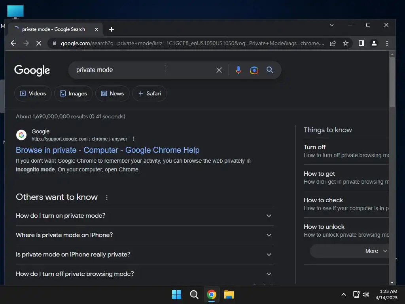Click About 1,690,000,000 results text
Image resolution: width=405 pixels, height=304 pixels.
click(x=70, y=117)
